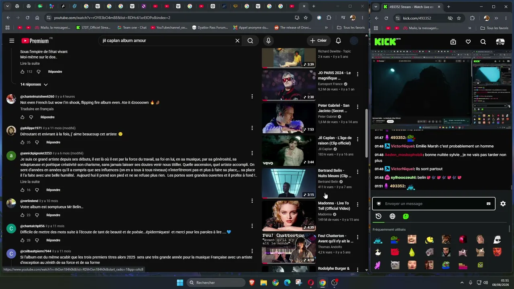The height and width of the screenshot is (289, 514).
Task: Reply to @philippe1971 with Répondre
Action: click(x=53, y=142)
